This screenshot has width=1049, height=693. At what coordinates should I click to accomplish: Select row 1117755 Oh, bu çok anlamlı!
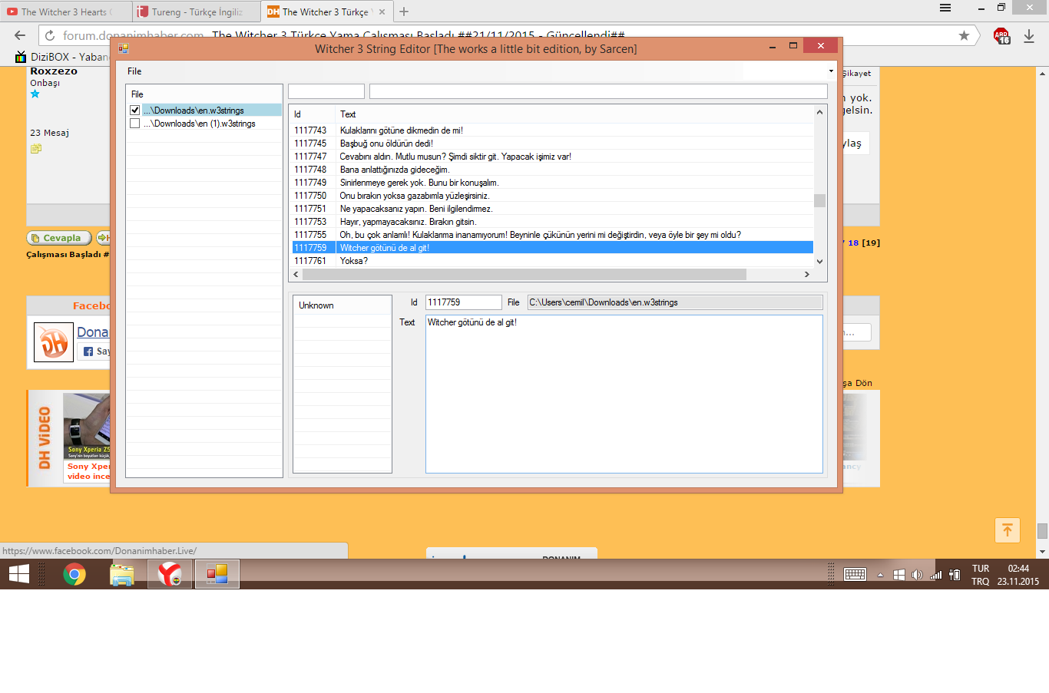pos(552,235)
